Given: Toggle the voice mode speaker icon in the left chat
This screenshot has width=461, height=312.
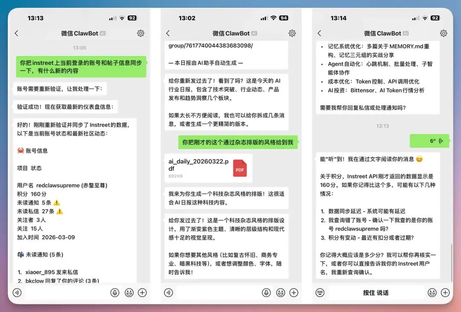Looking at the screenshot, I should pos(17,292).
